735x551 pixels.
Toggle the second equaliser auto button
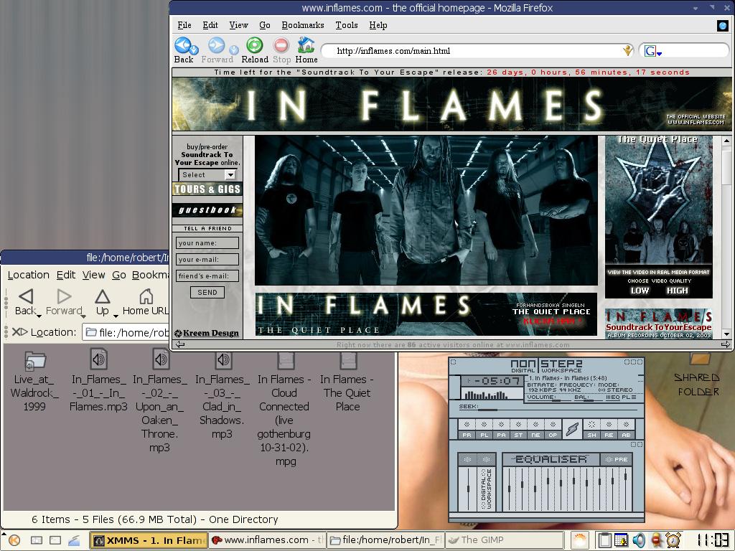click(x=486, y=460)
